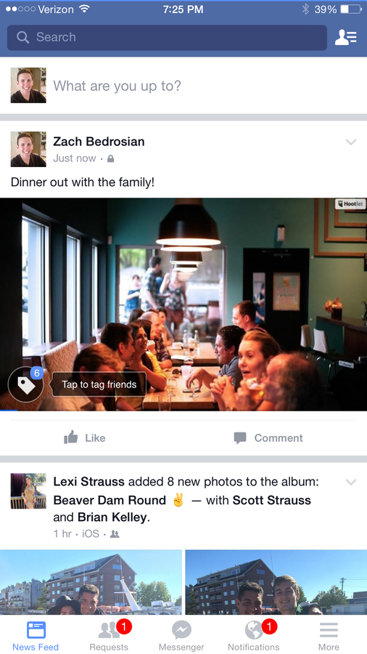
Task: Switch to the News Feed tab
Action: click(x=36, y=636)
